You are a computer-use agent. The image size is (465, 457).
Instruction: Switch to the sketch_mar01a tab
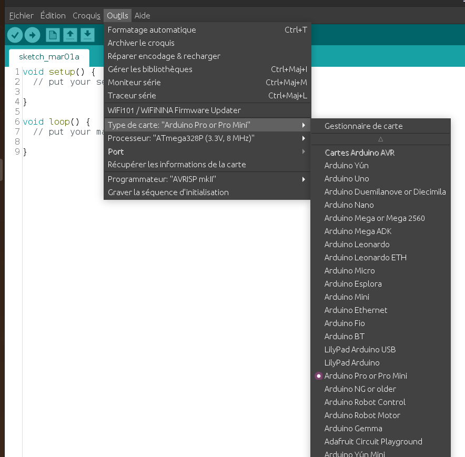click(x=49, y=57)
